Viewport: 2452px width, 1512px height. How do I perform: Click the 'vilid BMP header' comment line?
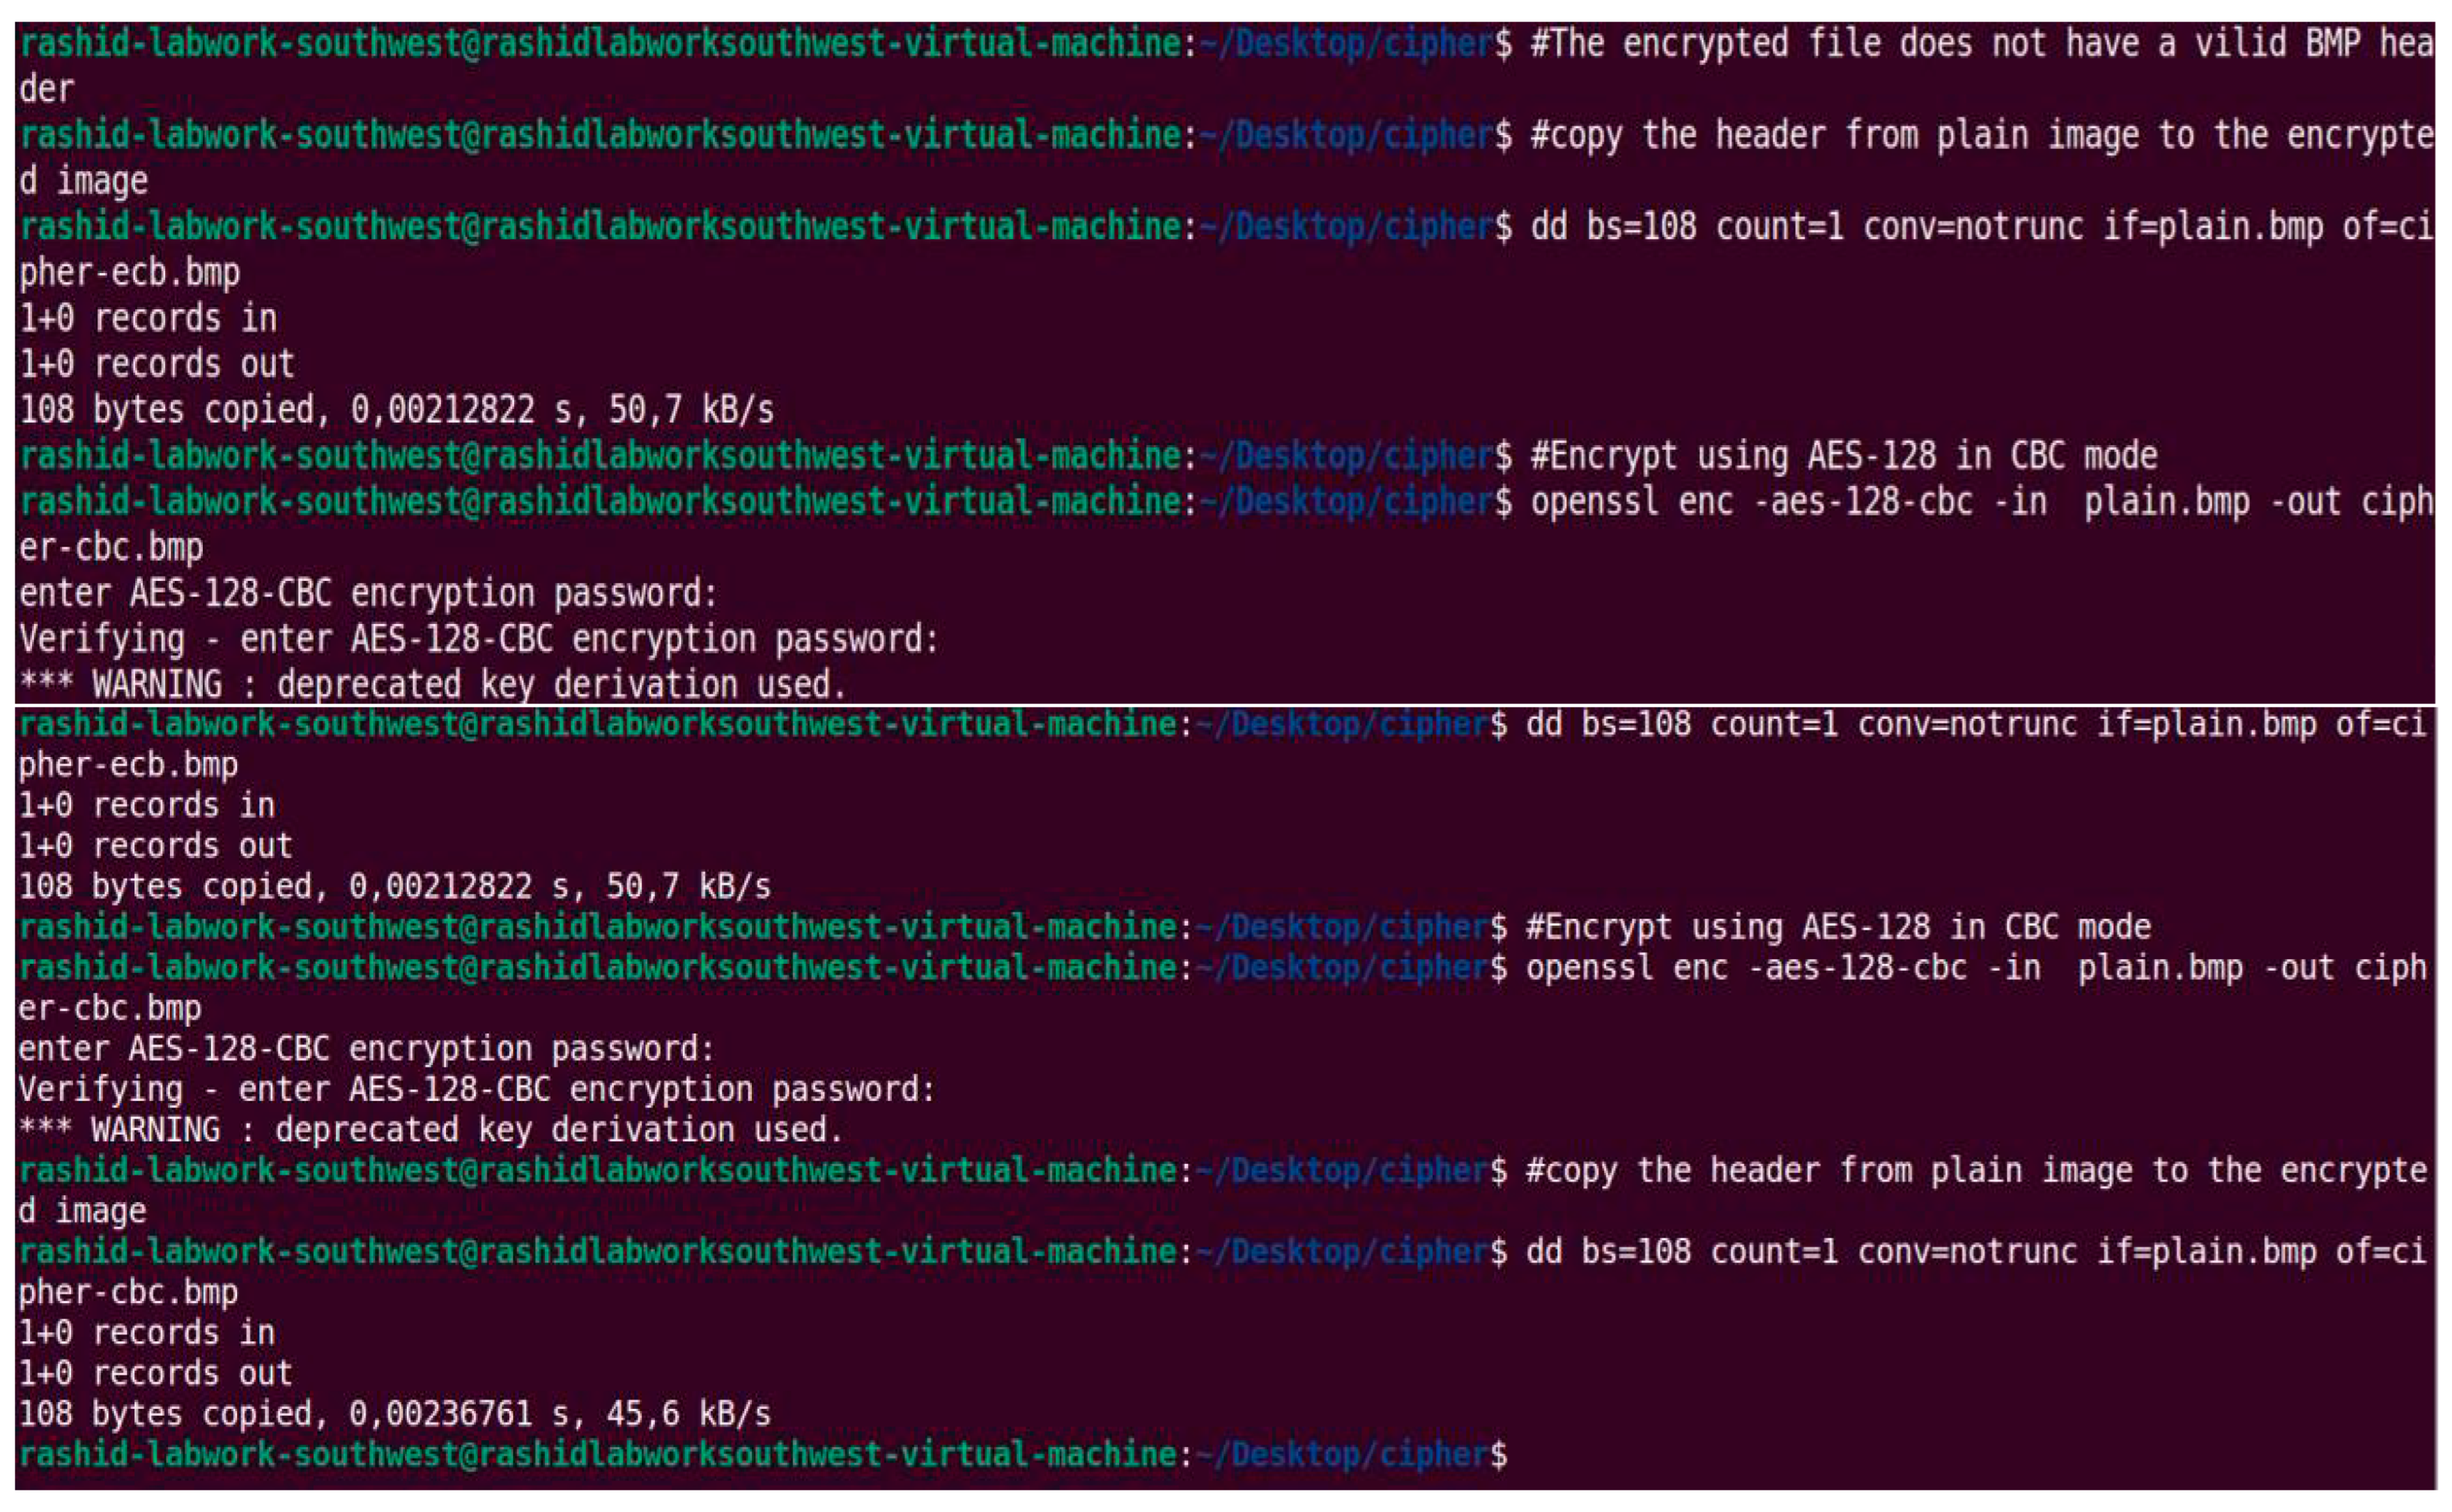pos(1982,44)
